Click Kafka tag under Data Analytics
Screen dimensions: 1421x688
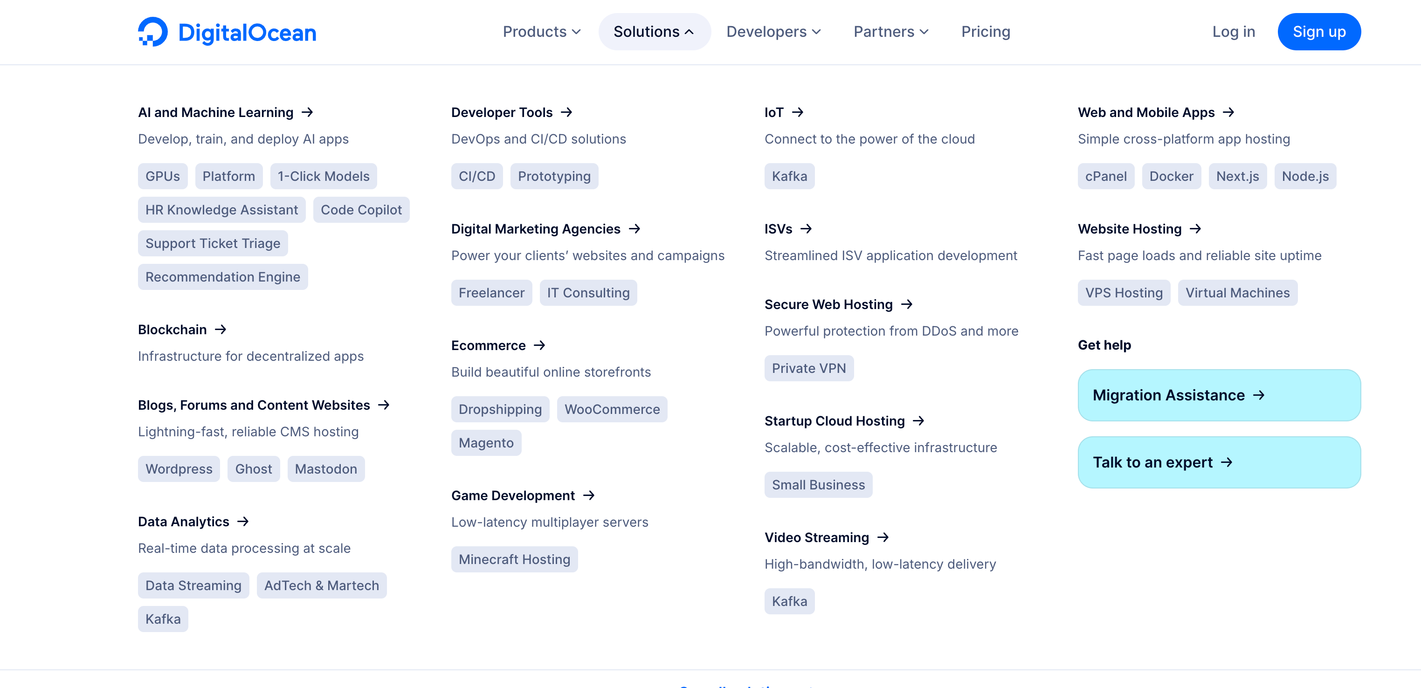point(163,619)
